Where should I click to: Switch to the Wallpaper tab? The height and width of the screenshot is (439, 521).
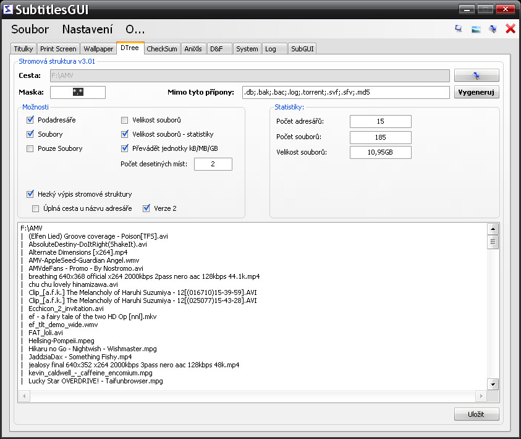pyautogui.click(x=98, y=49)
